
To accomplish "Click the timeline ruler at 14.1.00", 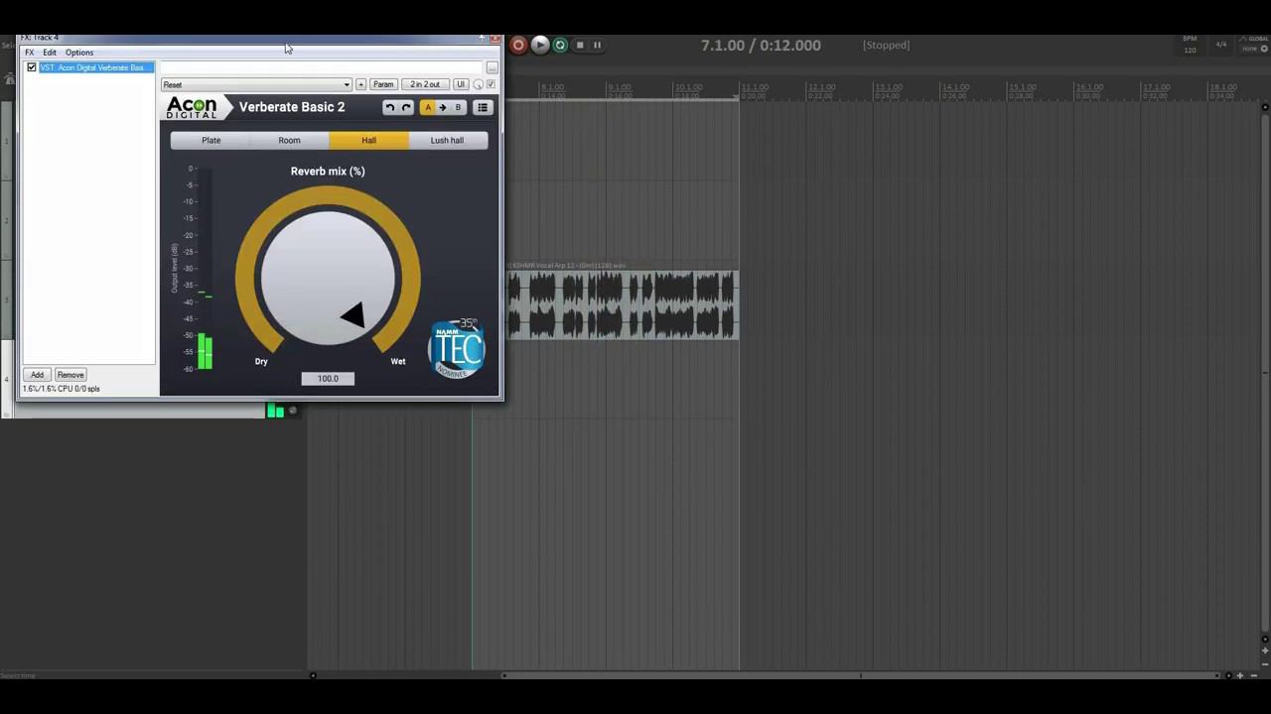I will point(955,88).
